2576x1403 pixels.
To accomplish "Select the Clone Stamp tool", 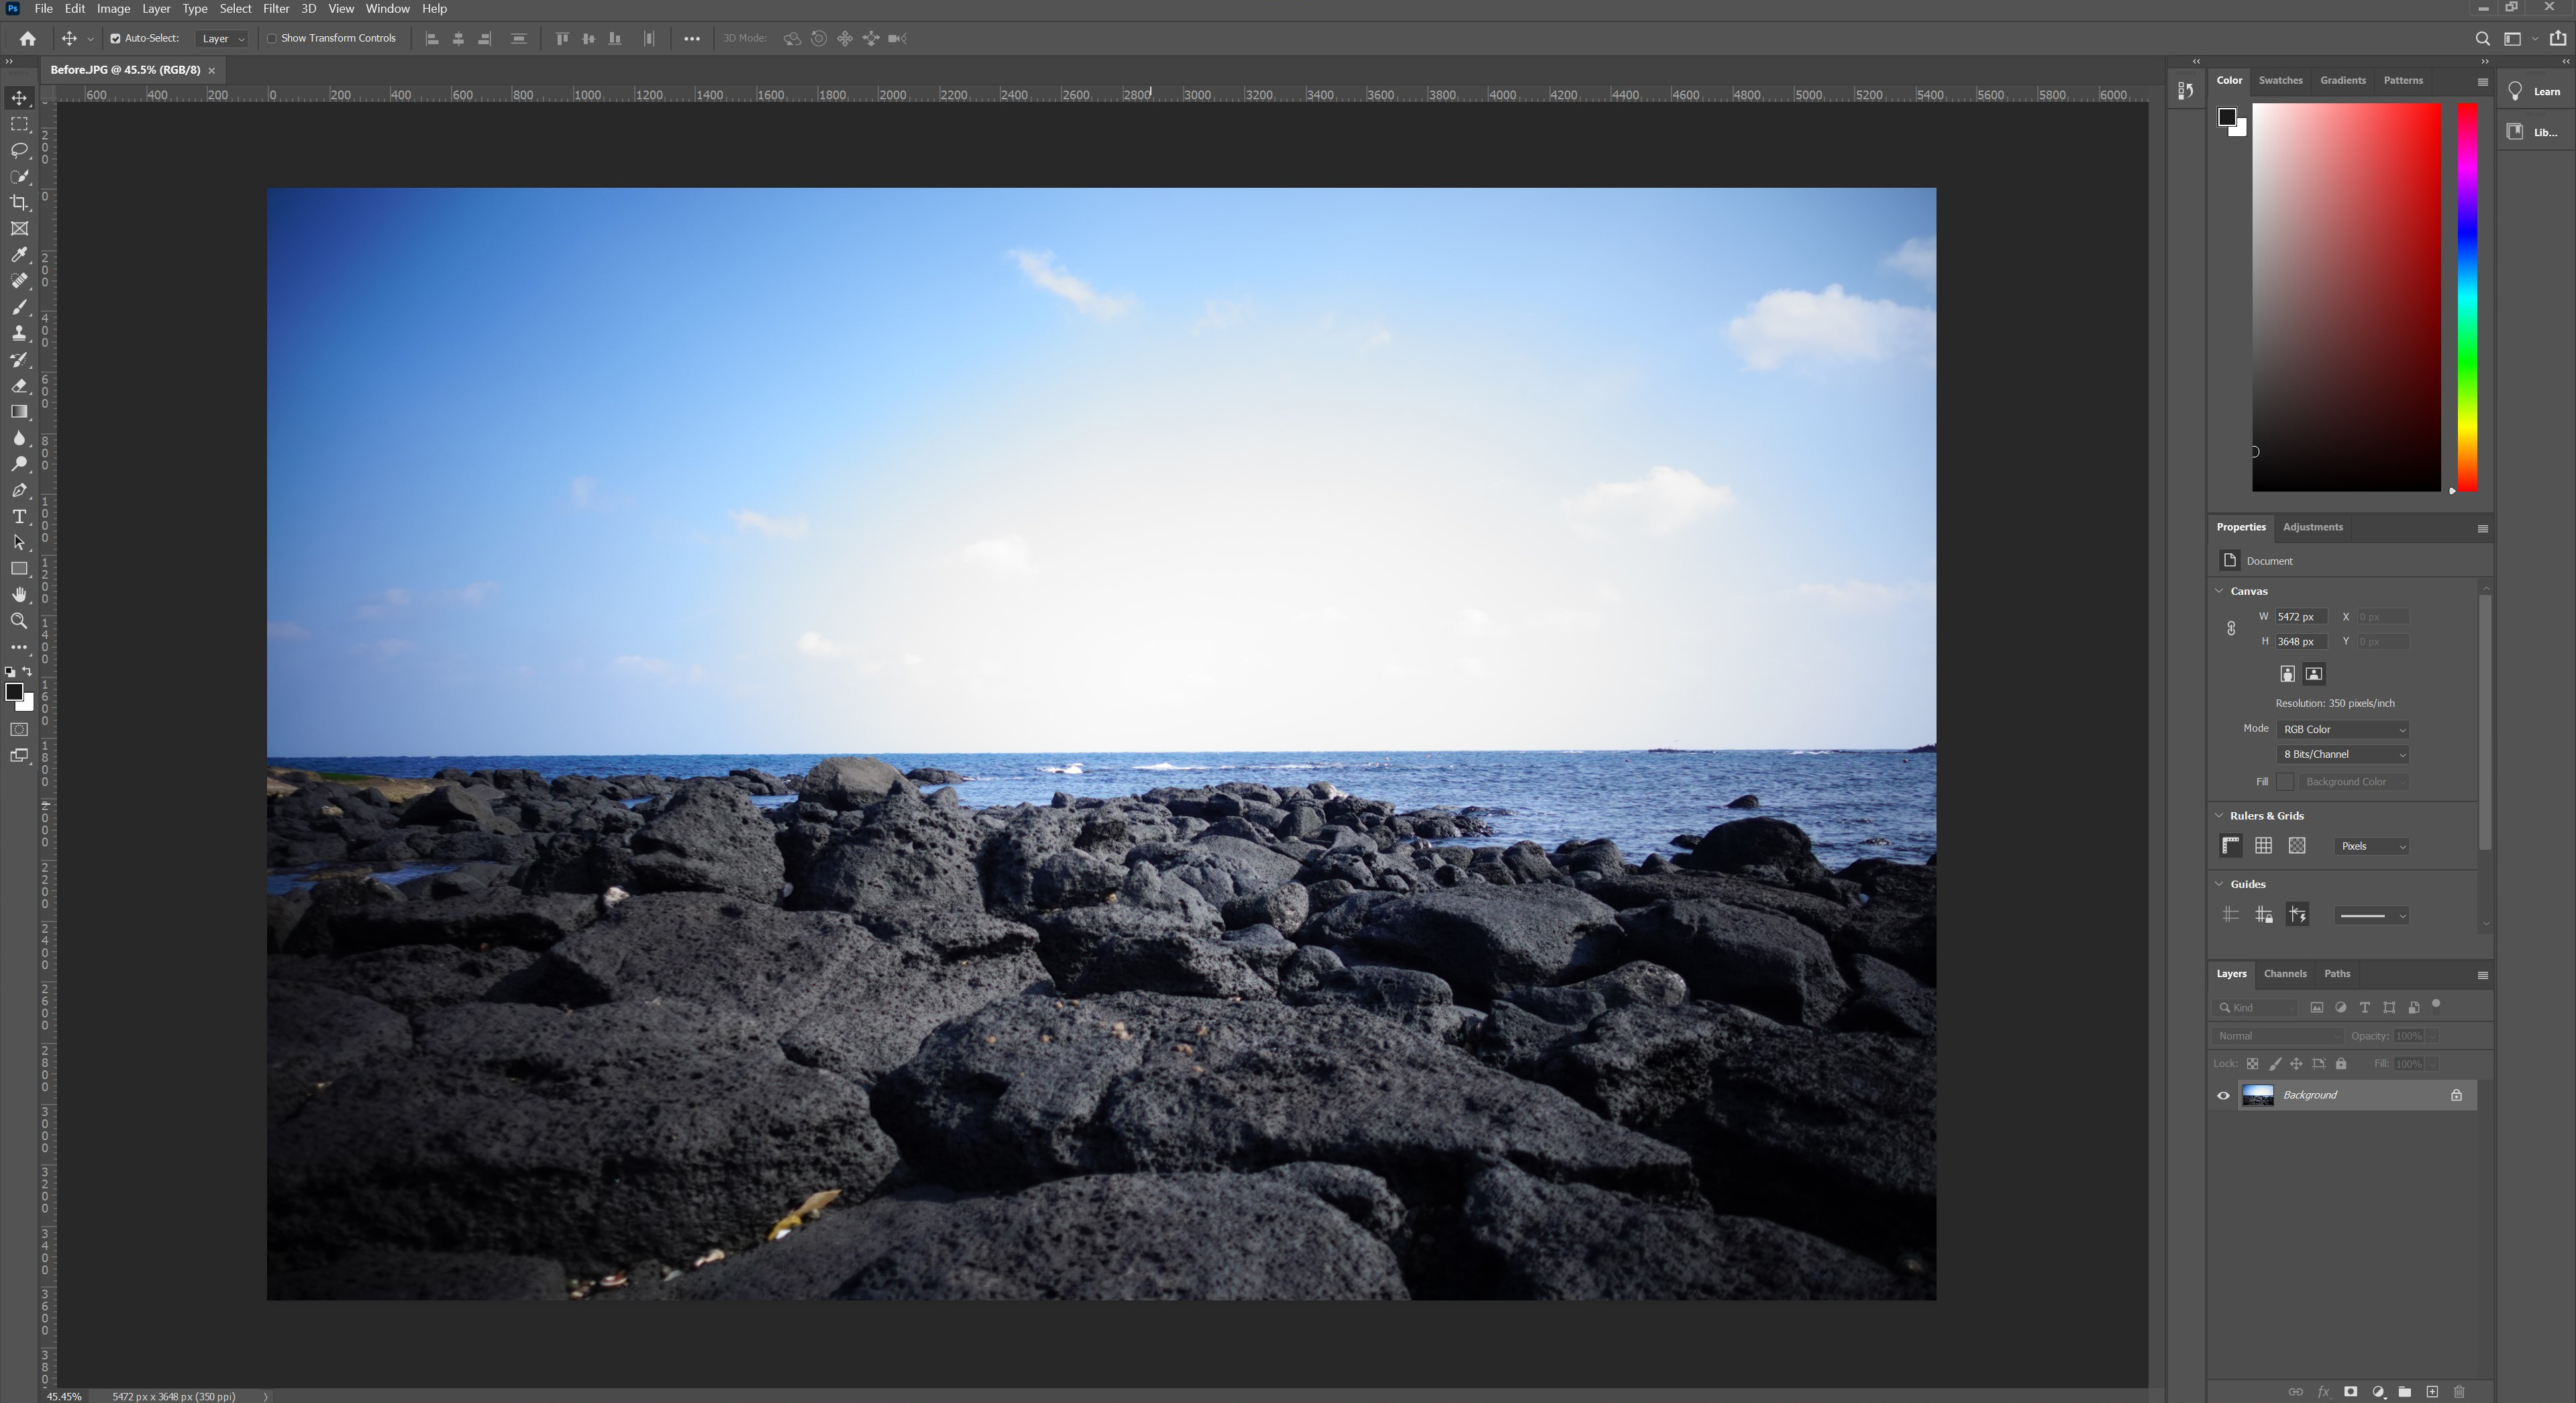I will 19,333.
